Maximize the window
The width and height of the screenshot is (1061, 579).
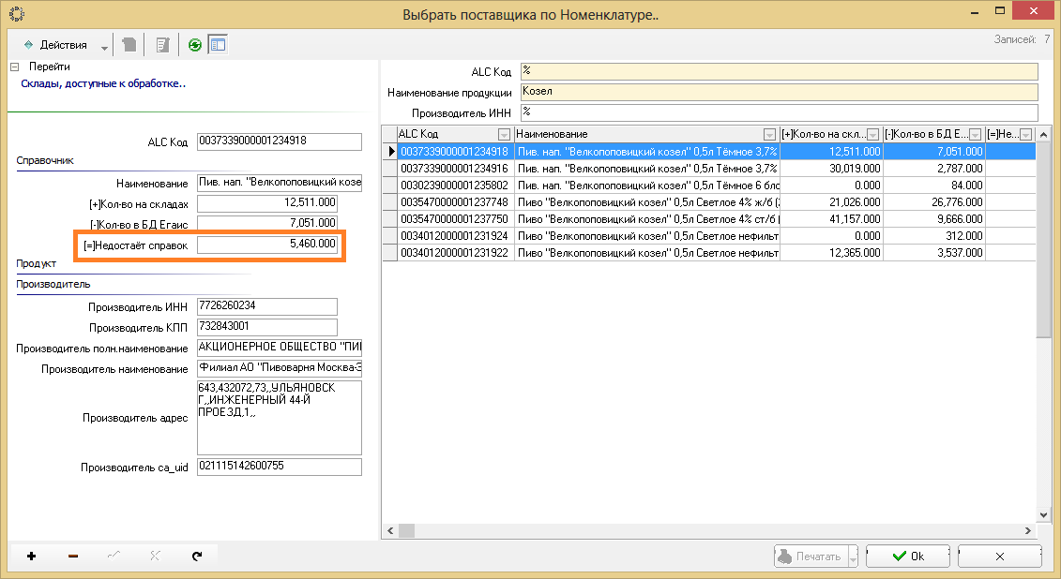pyautogui.click(x=1000, y=11)
